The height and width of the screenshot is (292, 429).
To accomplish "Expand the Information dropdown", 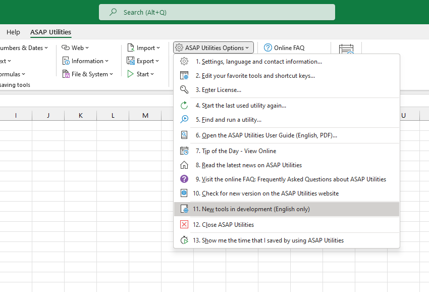I will point(106,61).
